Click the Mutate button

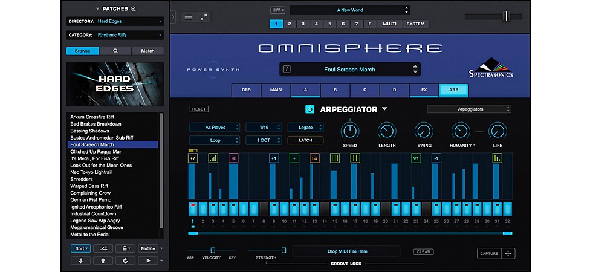[148, 248]
